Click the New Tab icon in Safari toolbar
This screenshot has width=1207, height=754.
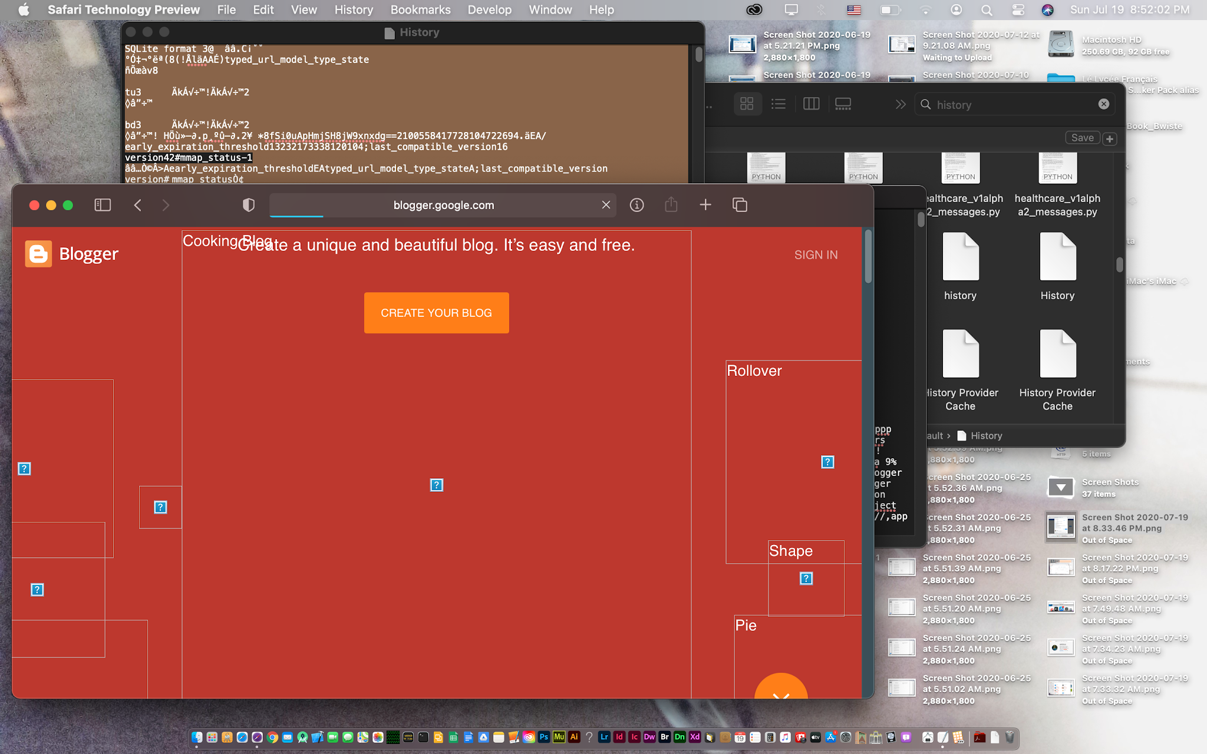705,204
